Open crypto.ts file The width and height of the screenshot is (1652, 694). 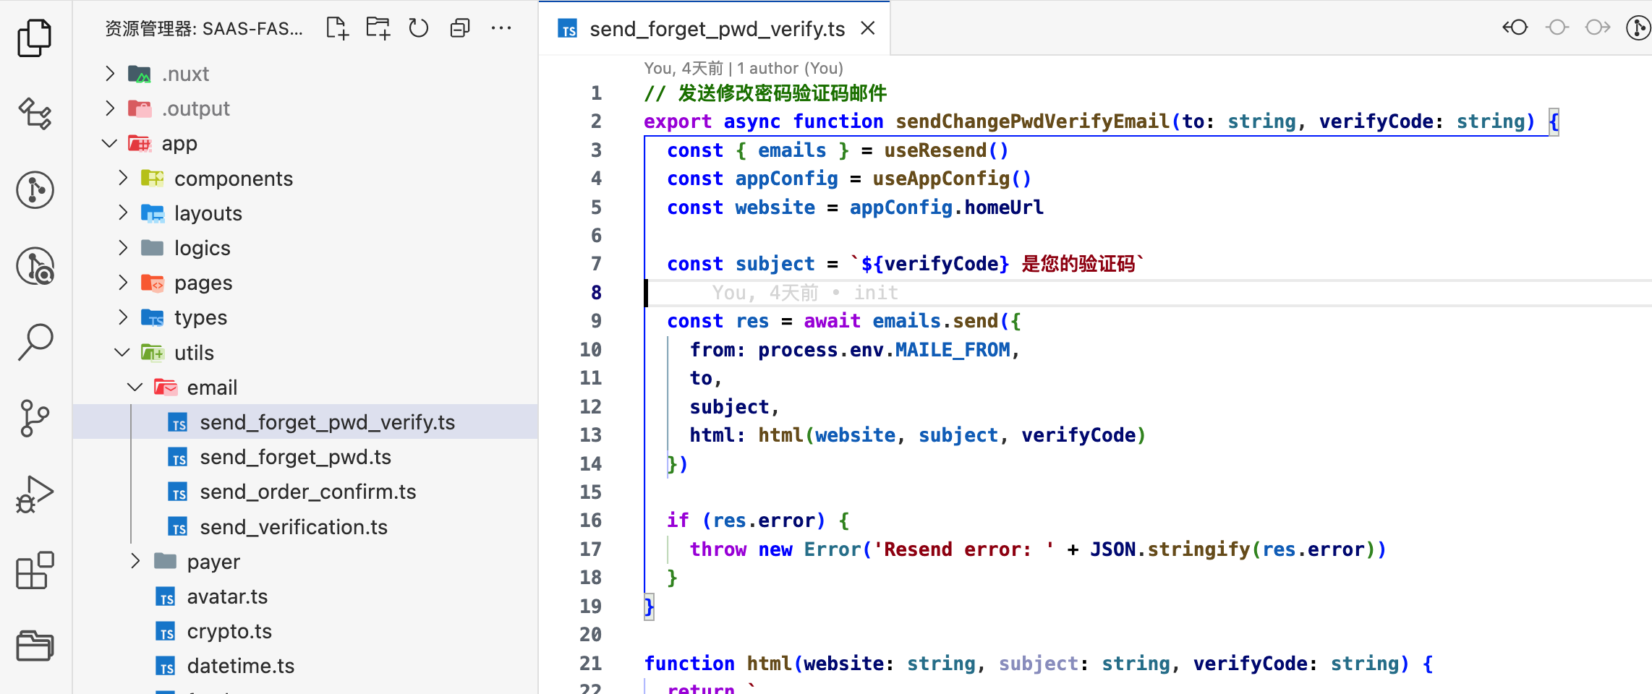305,631
